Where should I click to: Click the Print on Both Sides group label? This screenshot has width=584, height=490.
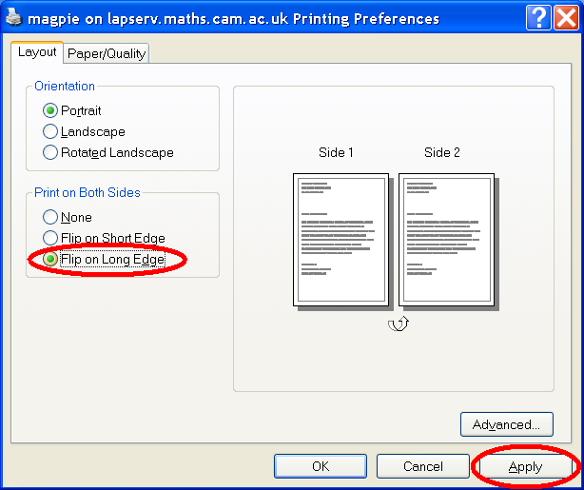coord(87,192)
